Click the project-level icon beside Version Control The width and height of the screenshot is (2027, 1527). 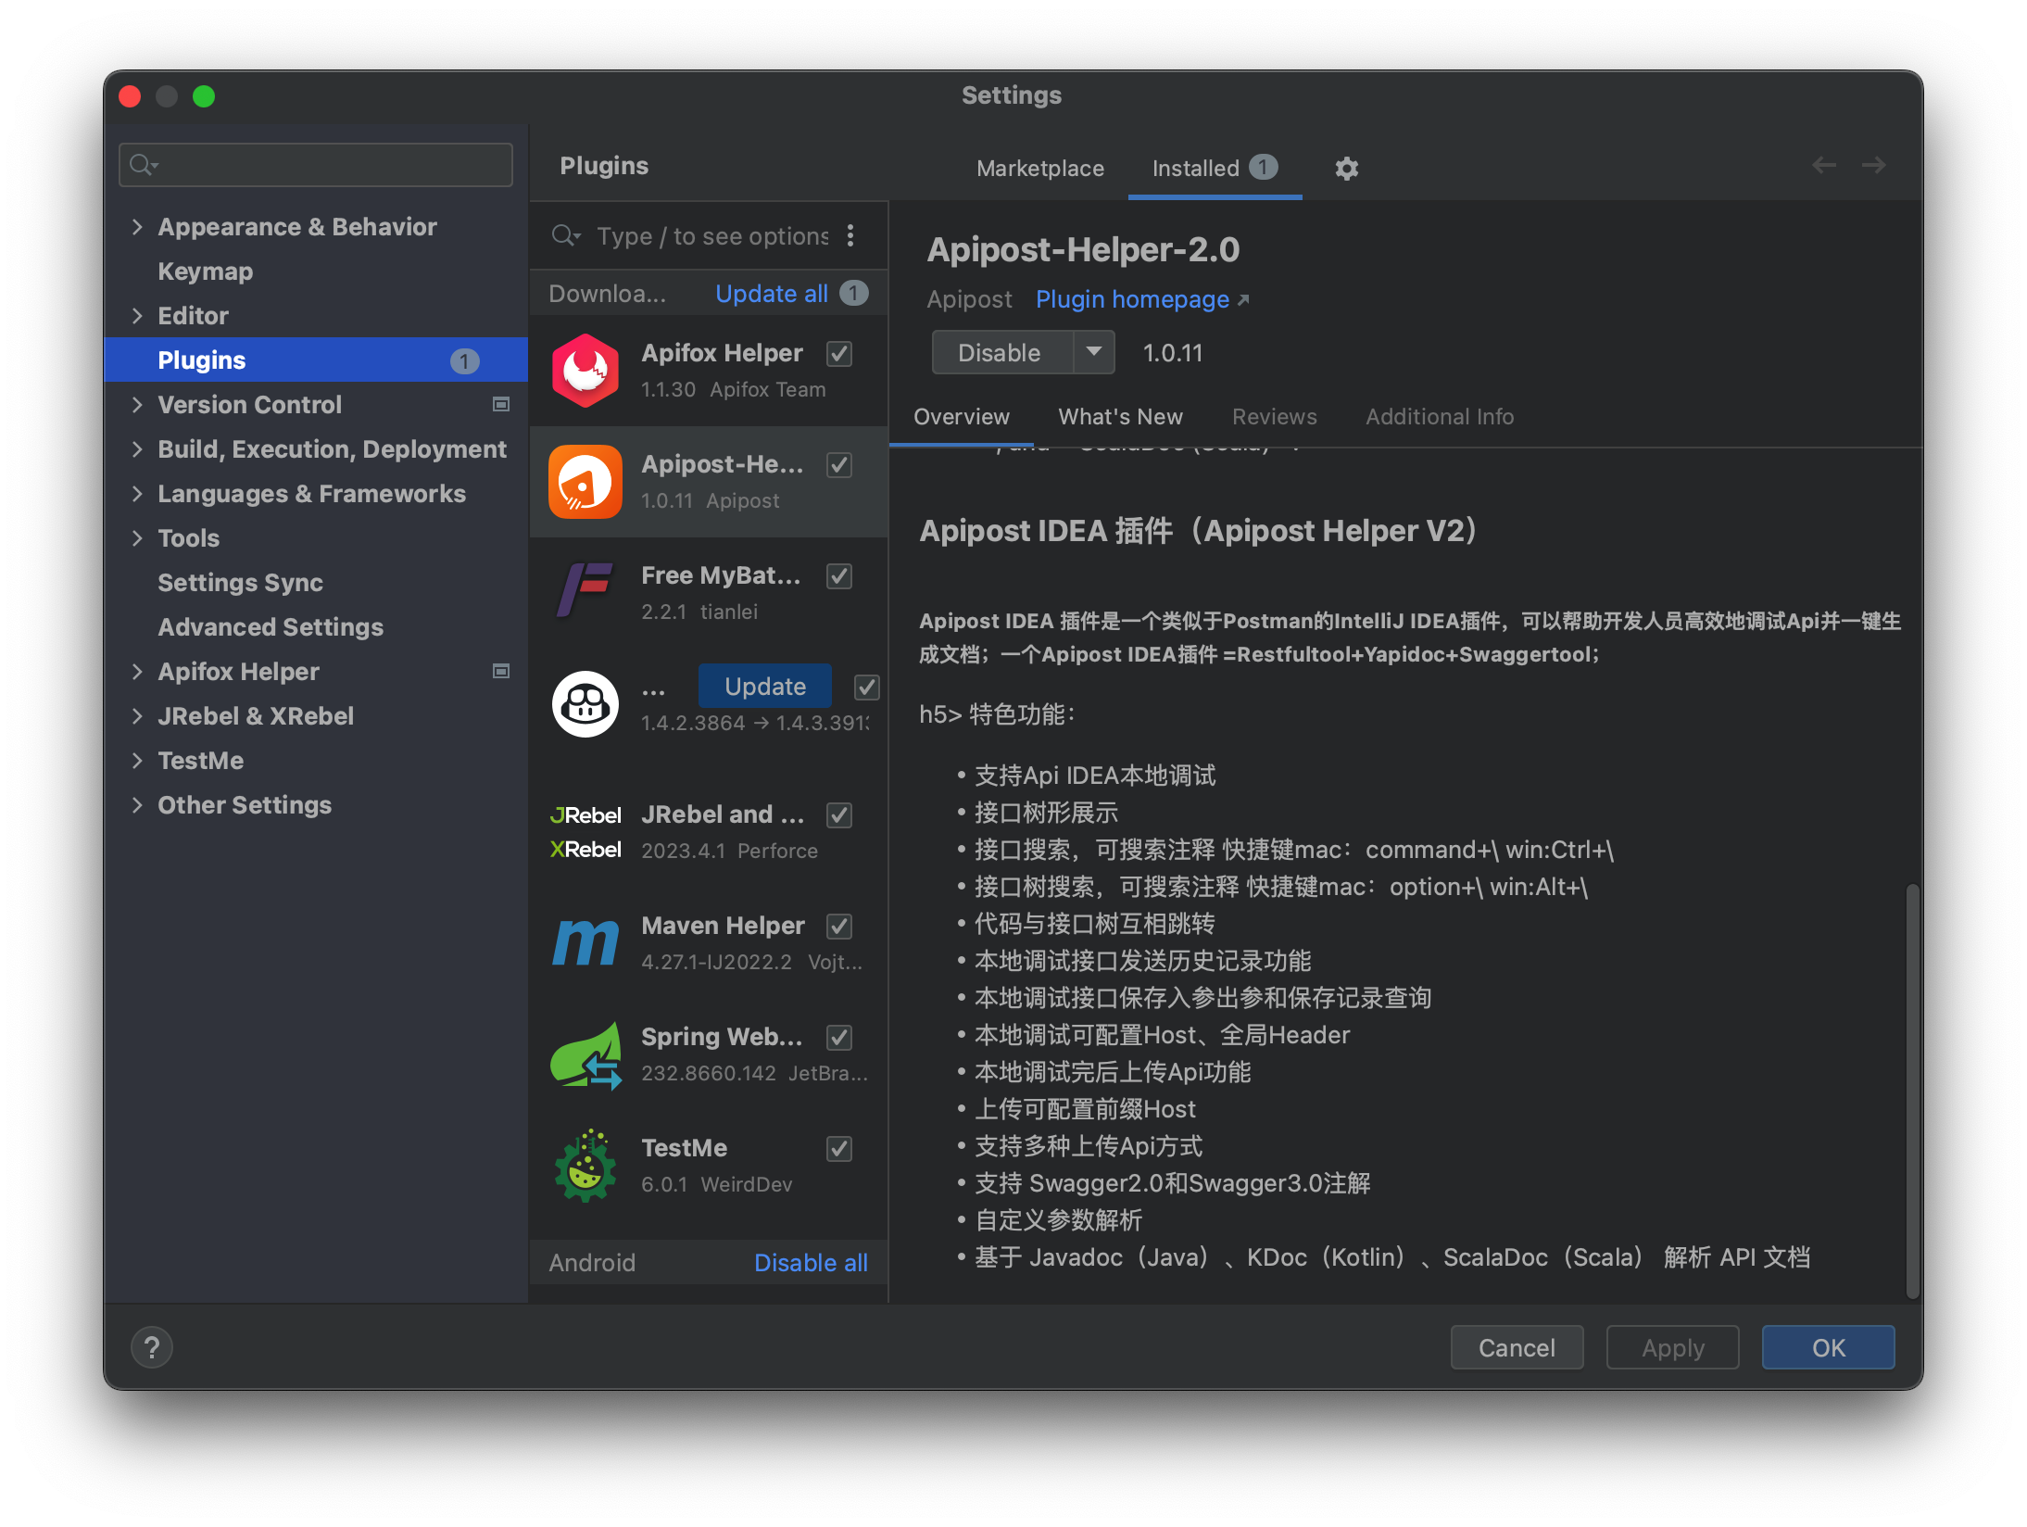501,404
